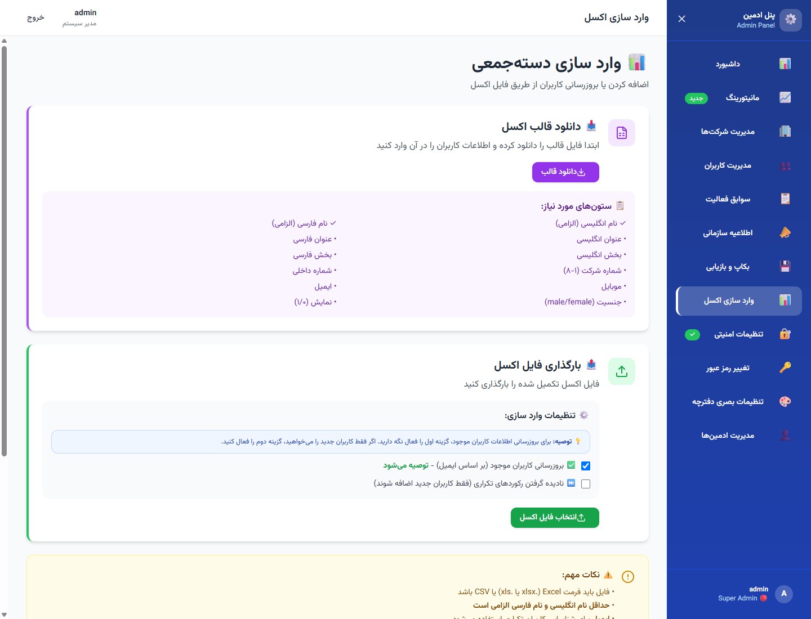Click the visual settings palette icon
Viewport: 811px width, 619px height.
785,402
